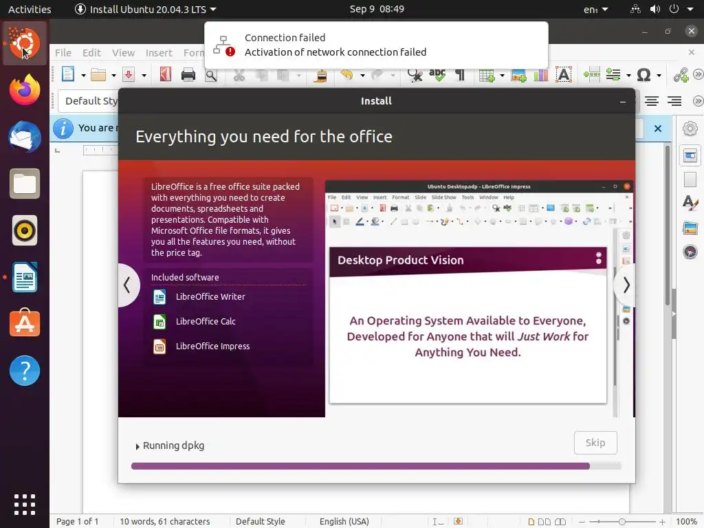The height and width of the screenshot is (528, 704).
Task: Click the Print icon in Writer toolbar
Action: (x=188, y=74)
